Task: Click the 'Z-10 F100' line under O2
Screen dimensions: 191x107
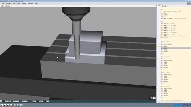Action: click(166, 60)
